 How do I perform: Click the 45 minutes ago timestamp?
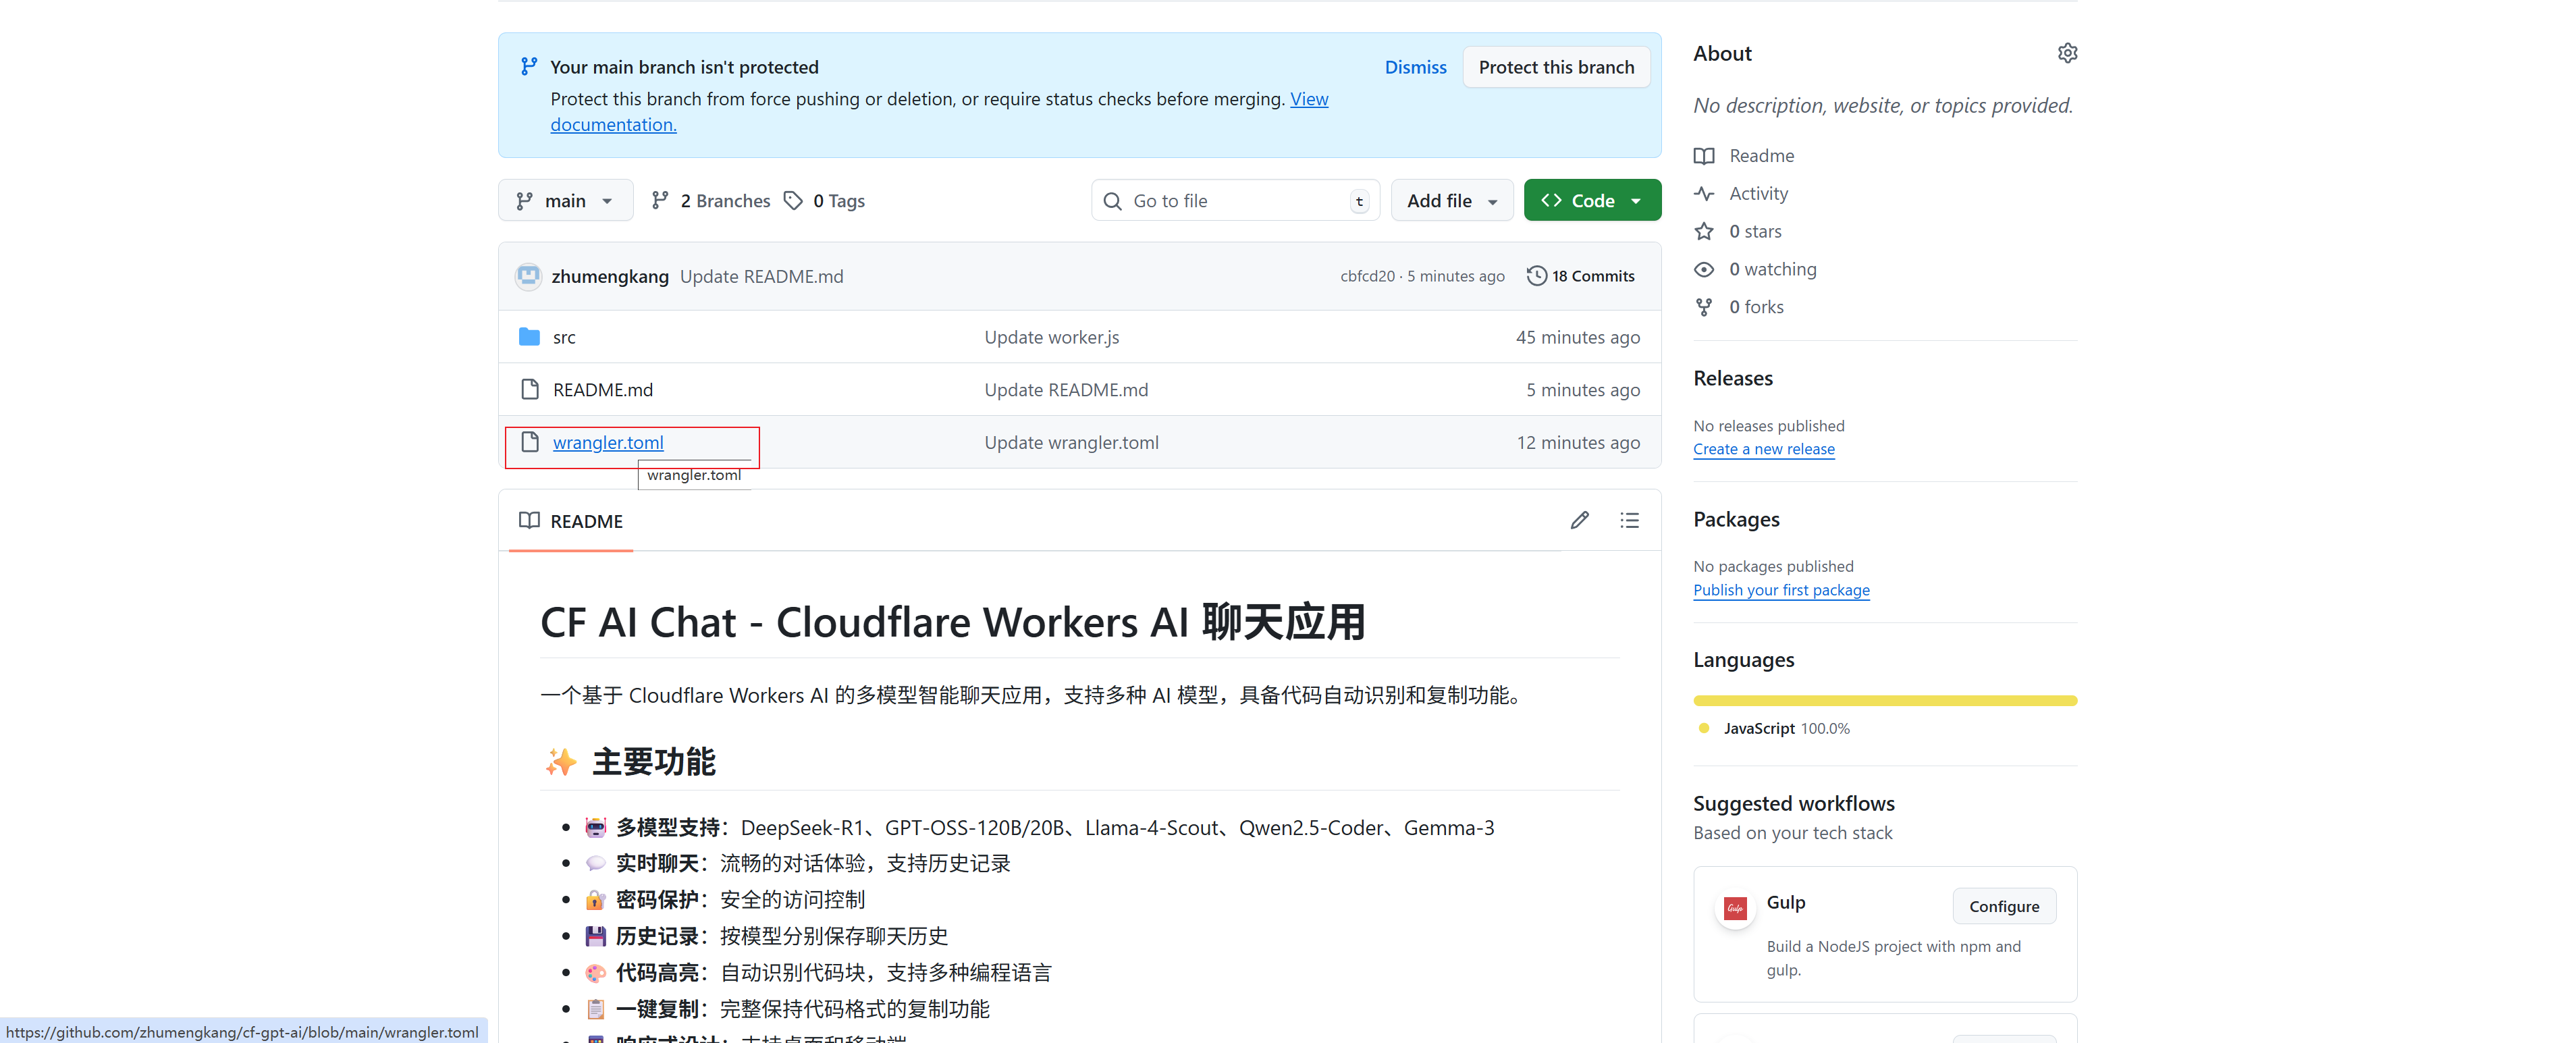(1577, 338)
